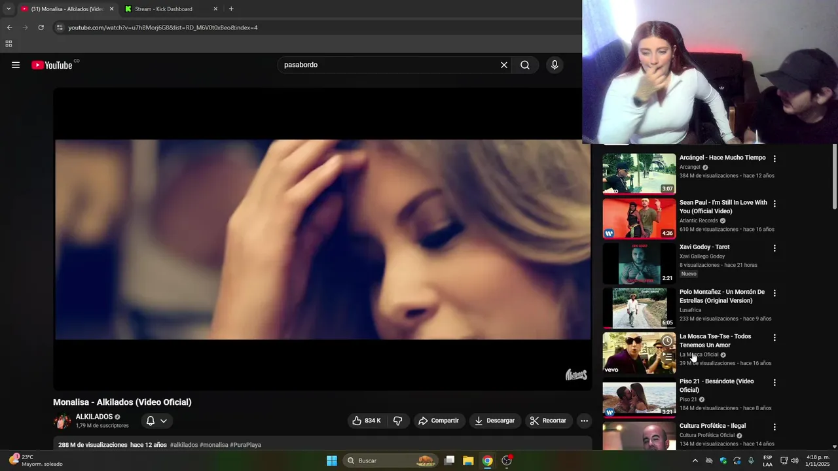Open Piso 21 Besándote thumbnail

point(639,398)
